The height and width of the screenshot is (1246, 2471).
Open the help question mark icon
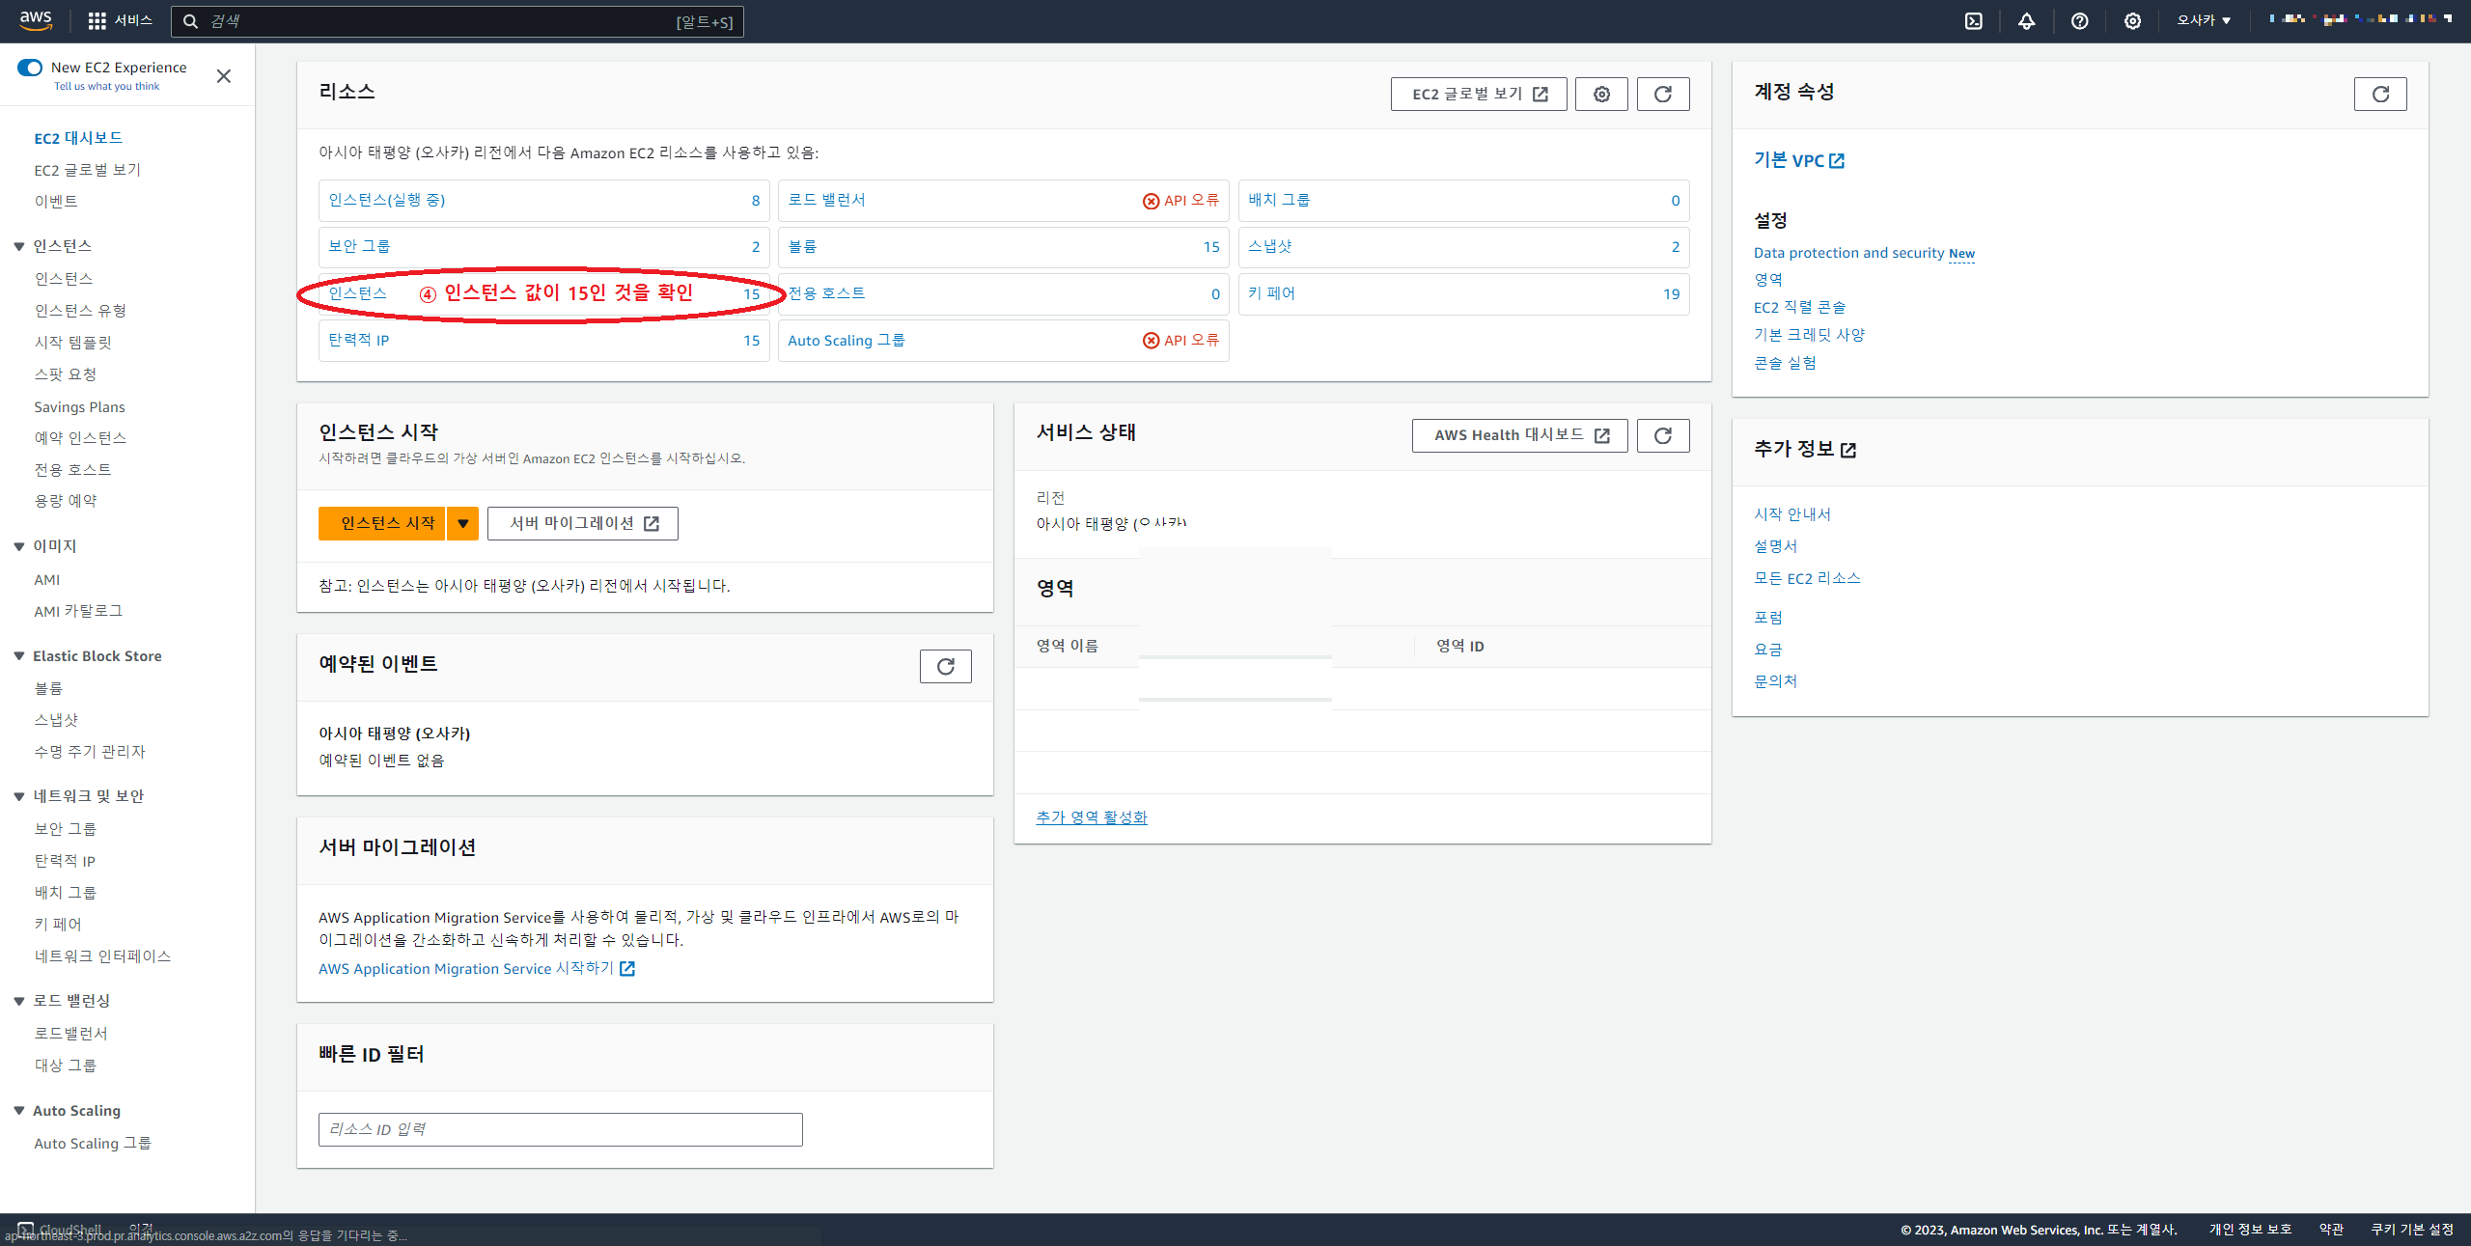pos(2079,21)
